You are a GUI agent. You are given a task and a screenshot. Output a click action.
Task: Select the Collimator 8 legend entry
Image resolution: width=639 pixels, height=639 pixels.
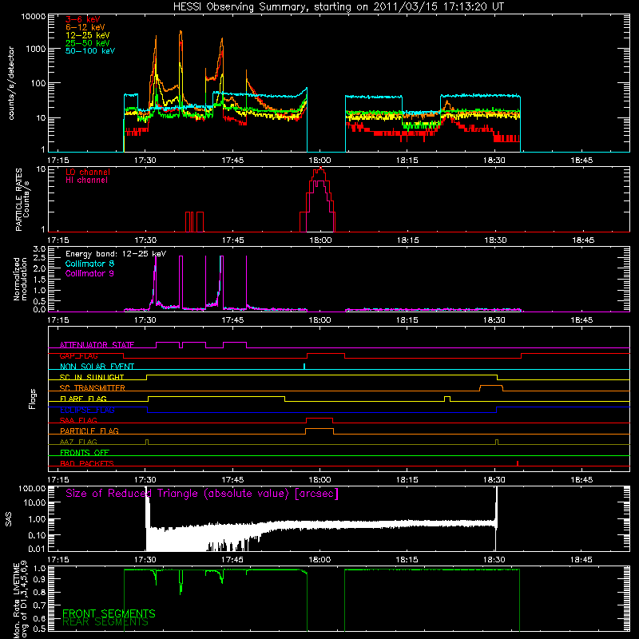click(89, 264)
